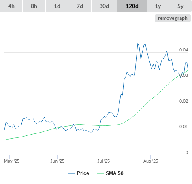Click the Aug '25 axis label
This screenshot has height=184, width=192.
point(151,161)
